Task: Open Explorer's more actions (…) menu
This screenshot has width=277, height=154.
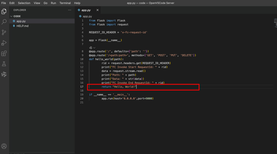Action: (x=70, y=10)
